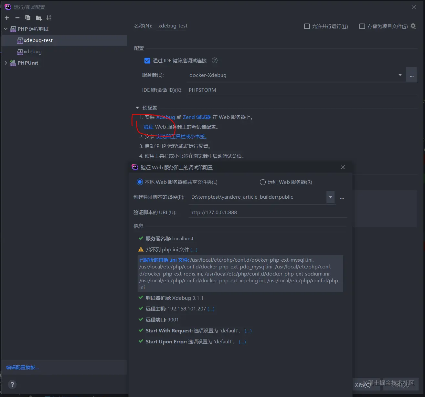Remove the selected configuration with minus icon
The image size is (425, 397).
tap(17, 18)
